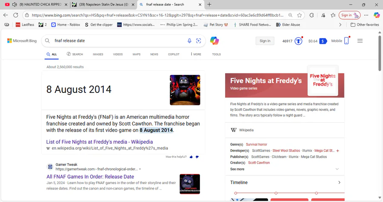This screenshot has height=202, width=383.
Task: Switch to the NEWS tab
Action: [x=154, y=54]
